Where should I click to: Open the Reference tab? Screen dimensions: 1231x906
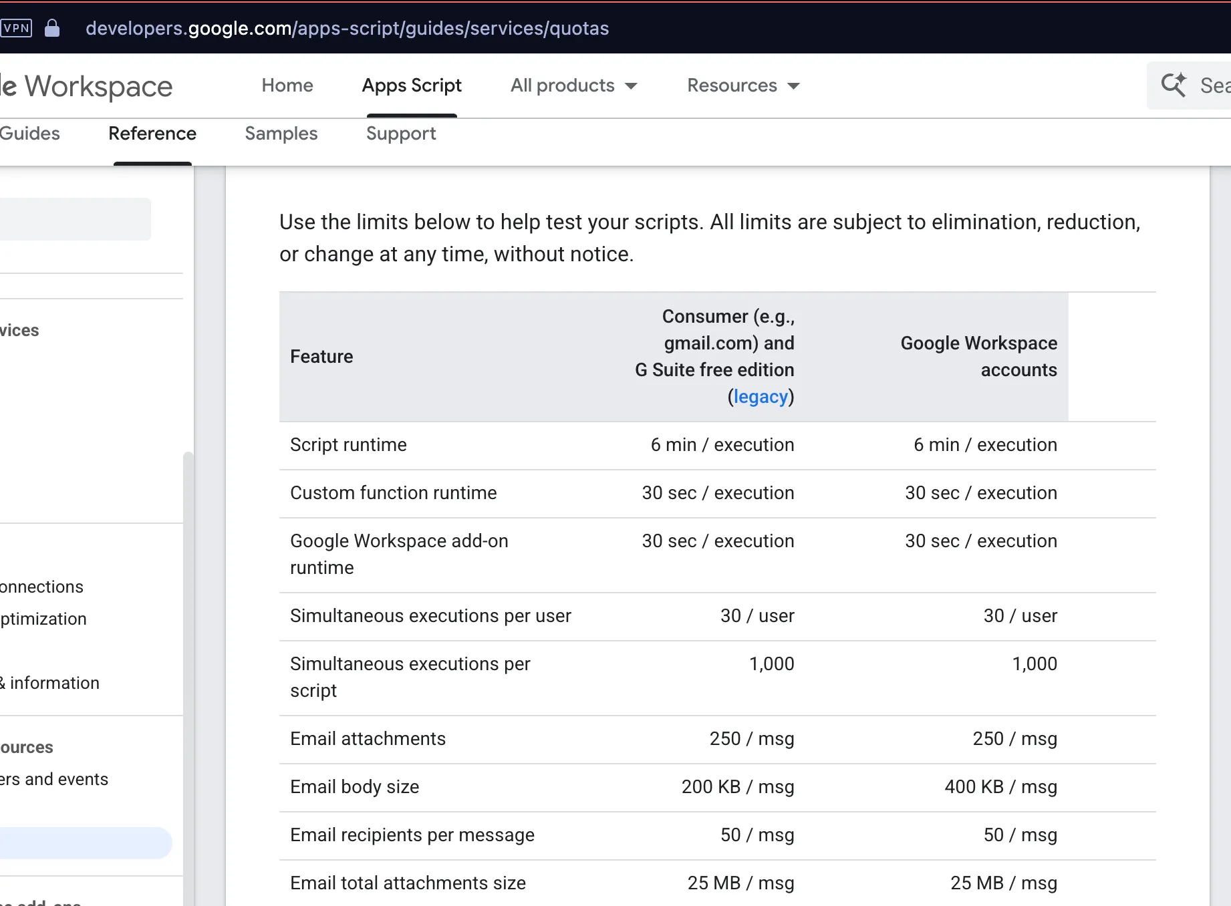pyautogui.click(x=152, y=134)
